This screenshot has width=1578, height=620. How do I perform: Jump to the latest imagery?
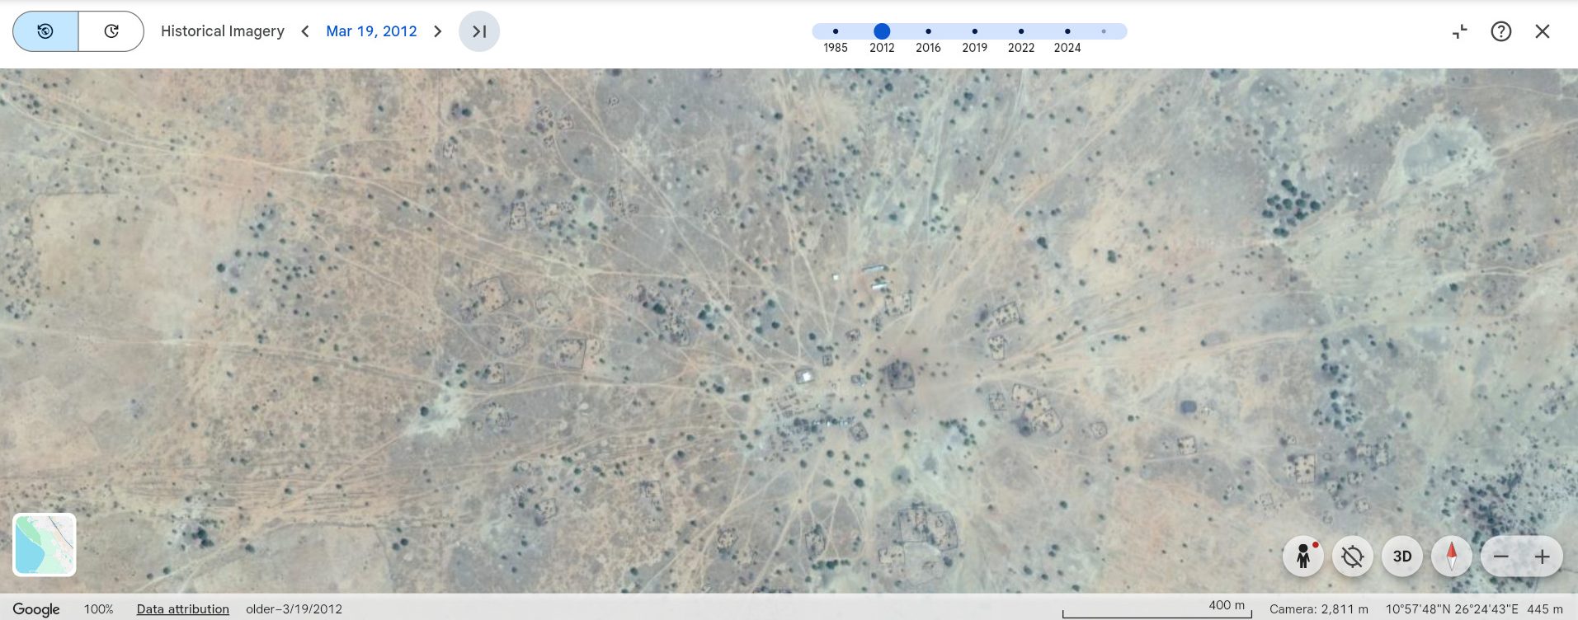(x=479, y=31)
